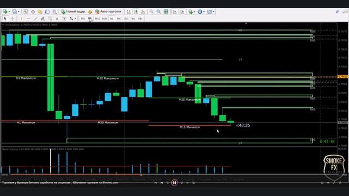Click the M15 Максимум chart label

pyautogui.click(x=190, y=100)
